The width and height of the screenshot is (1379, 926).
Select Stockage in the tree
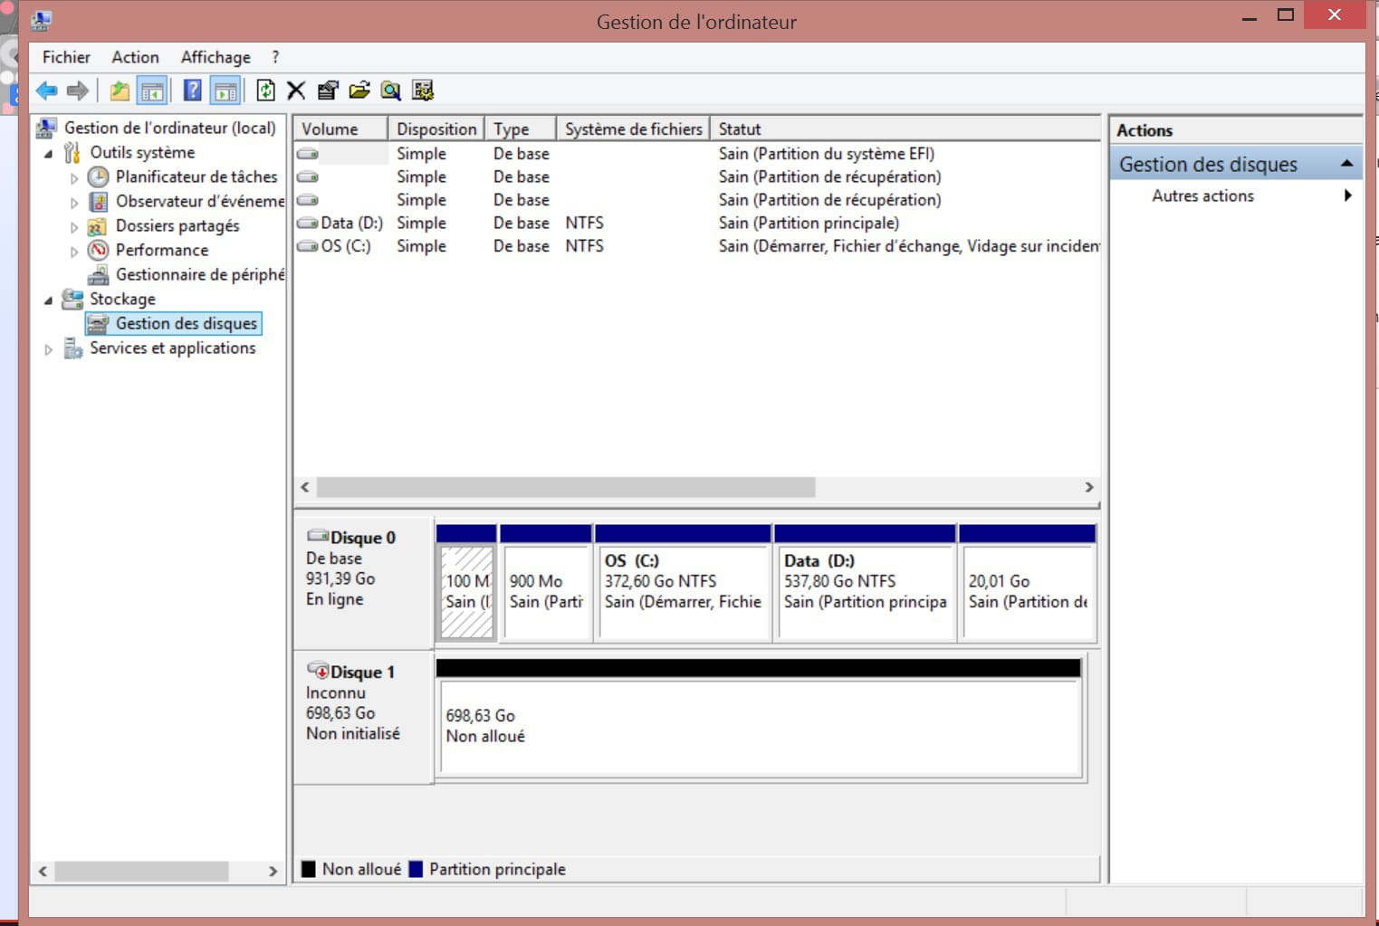coord(122,299)
